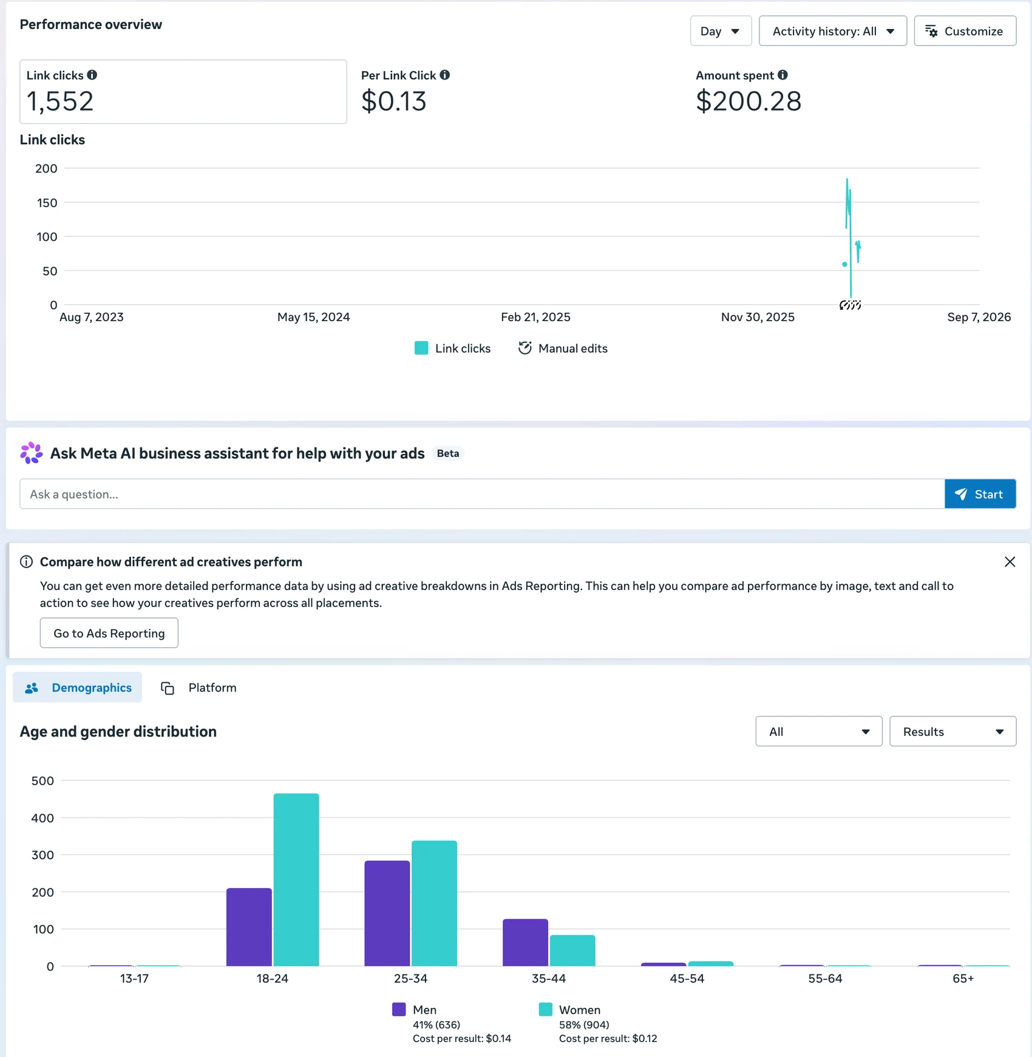Click the Men bar for ages 25-34
The image size is (1032, 1057).
387,913
